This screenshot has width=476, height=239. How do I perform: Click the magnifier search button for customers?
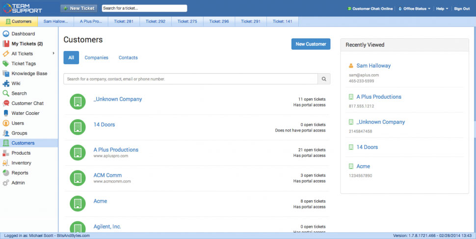[324, 79]
